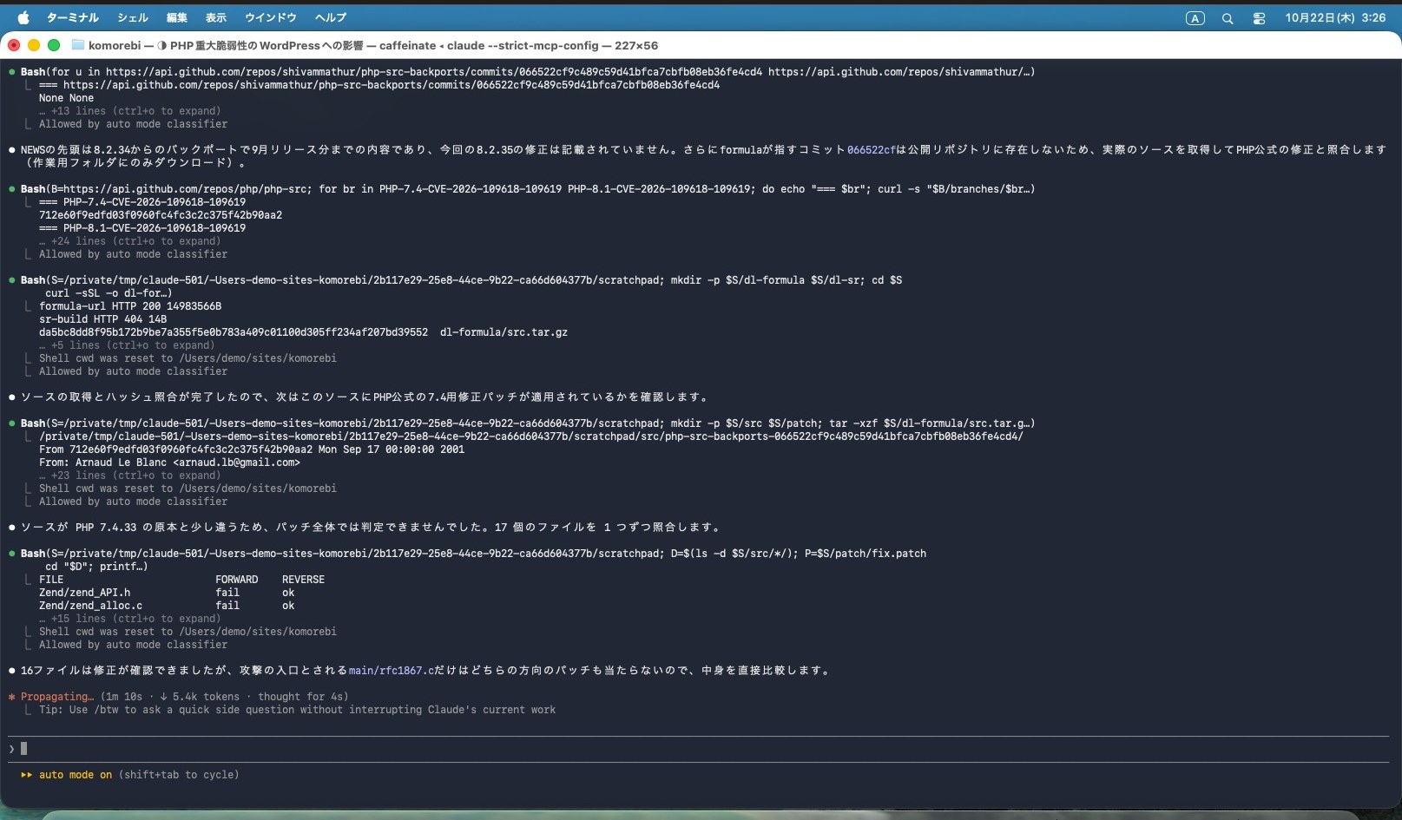1402x820 pixels.
Task: Expand the "+15 lines" collapsed output
Action: click(130, 619)
